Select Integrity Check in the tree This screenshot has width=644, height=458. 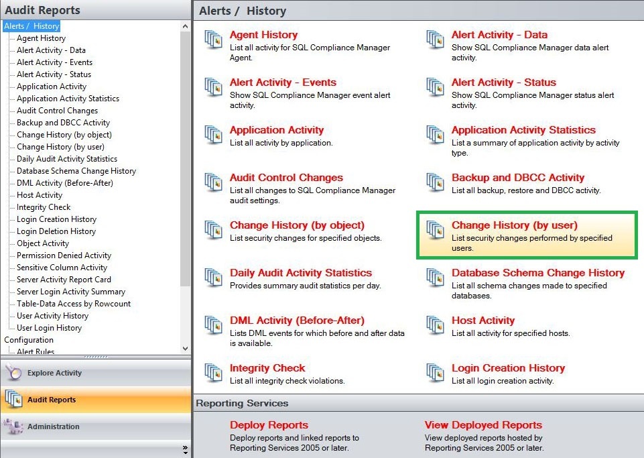[x=44, y=207]
